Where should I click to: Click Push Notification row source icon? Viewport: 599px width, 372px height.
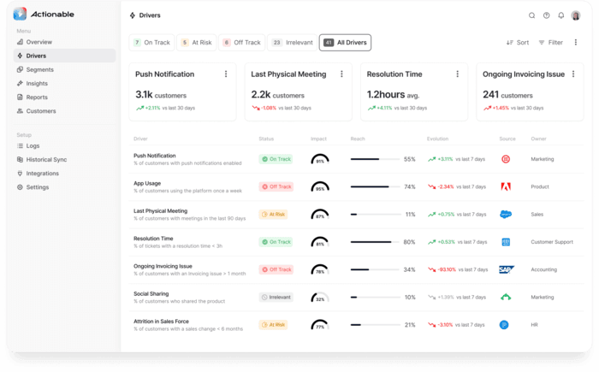click(506, 159)
